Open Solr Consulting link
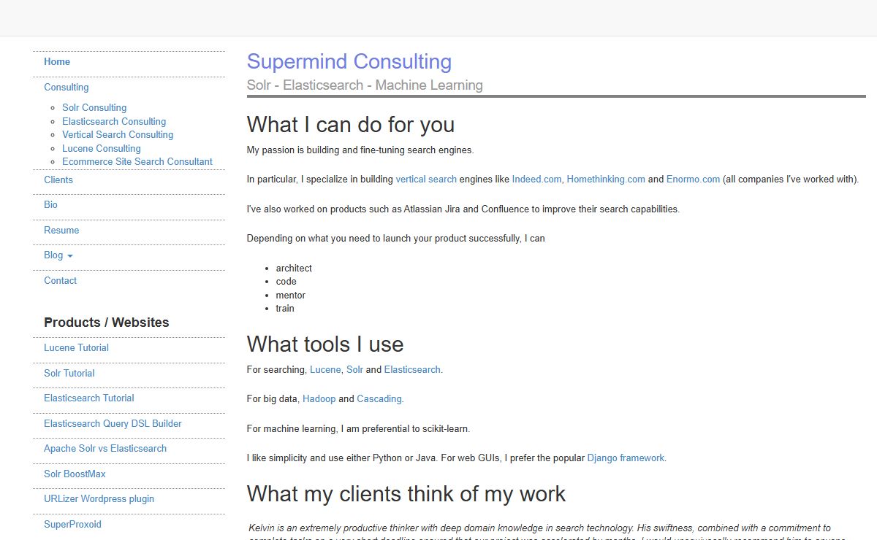This screenshot has height=540, width=877. (x=94, y=107)
